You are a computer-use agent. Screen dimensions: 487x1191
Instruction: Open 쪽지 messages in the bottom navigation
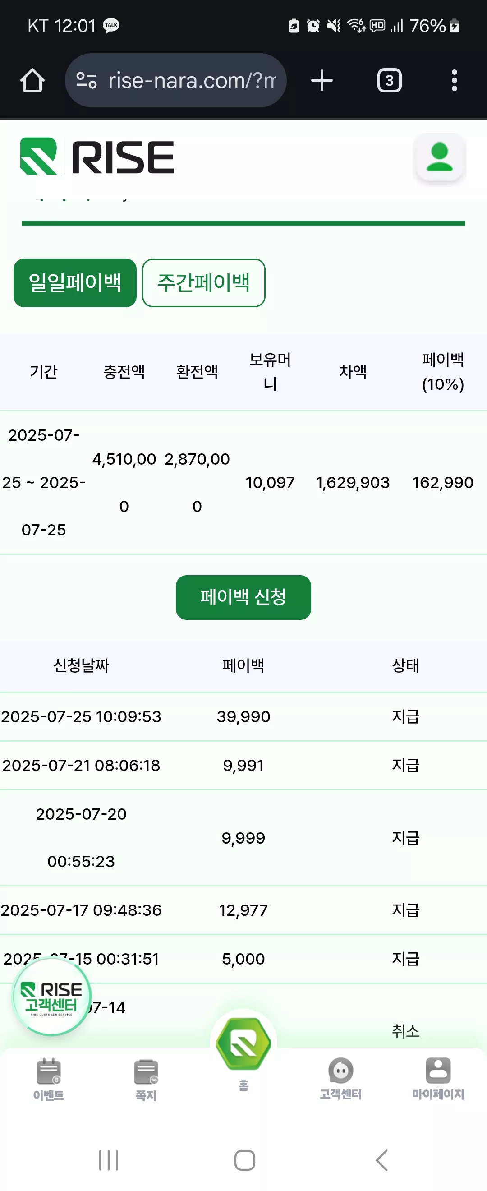[146, 1080]
